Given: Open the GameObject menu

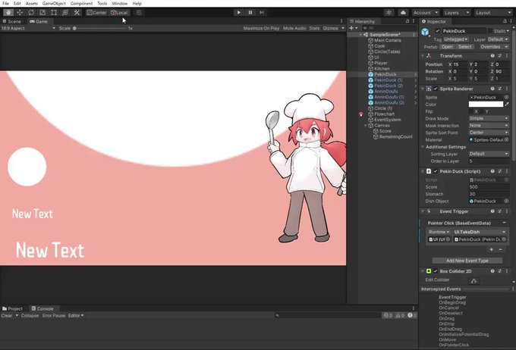Looking at the screenshot, I should coord(54,4).
